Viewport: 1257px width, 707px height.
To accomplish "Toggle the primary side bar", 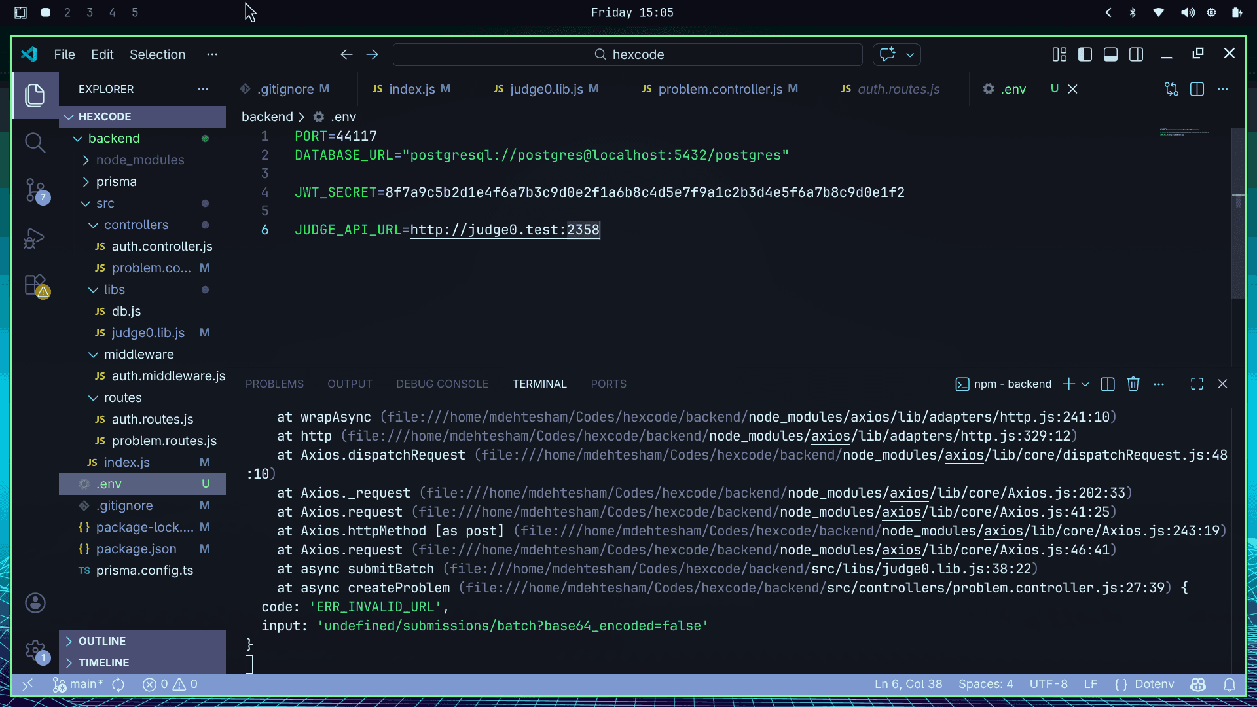I will pos(1085,54).
